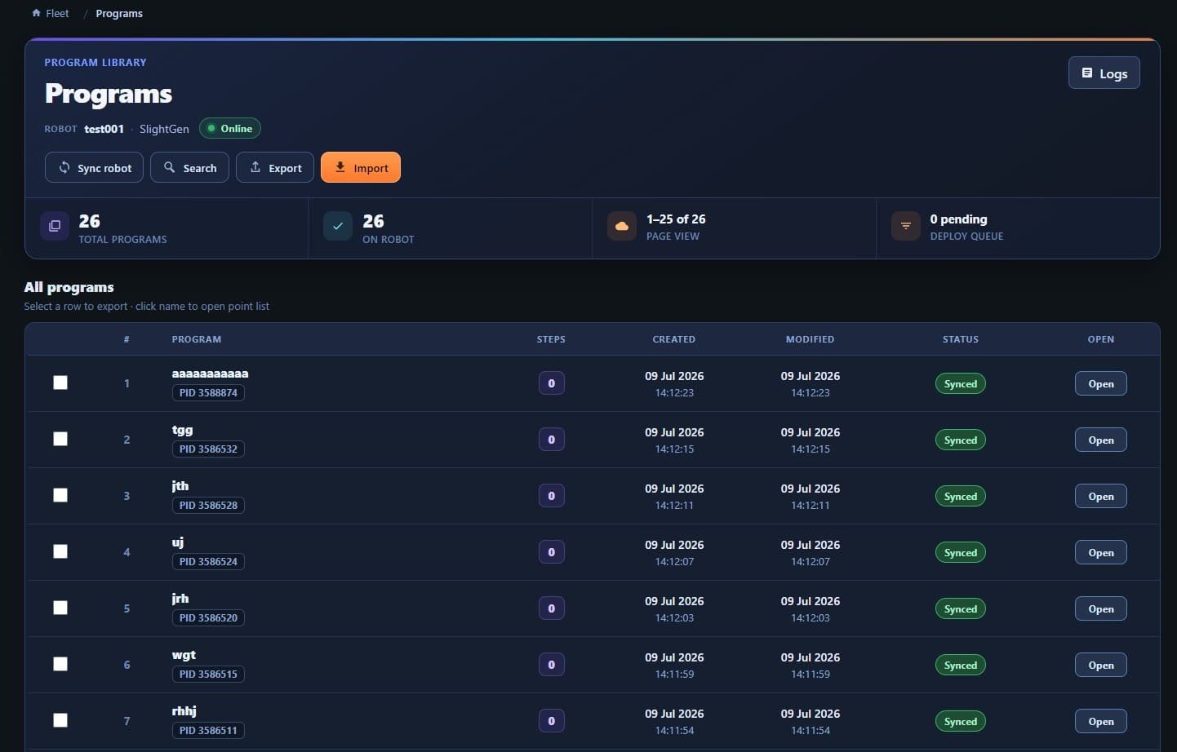Check the row for program uj

[60, 551]
